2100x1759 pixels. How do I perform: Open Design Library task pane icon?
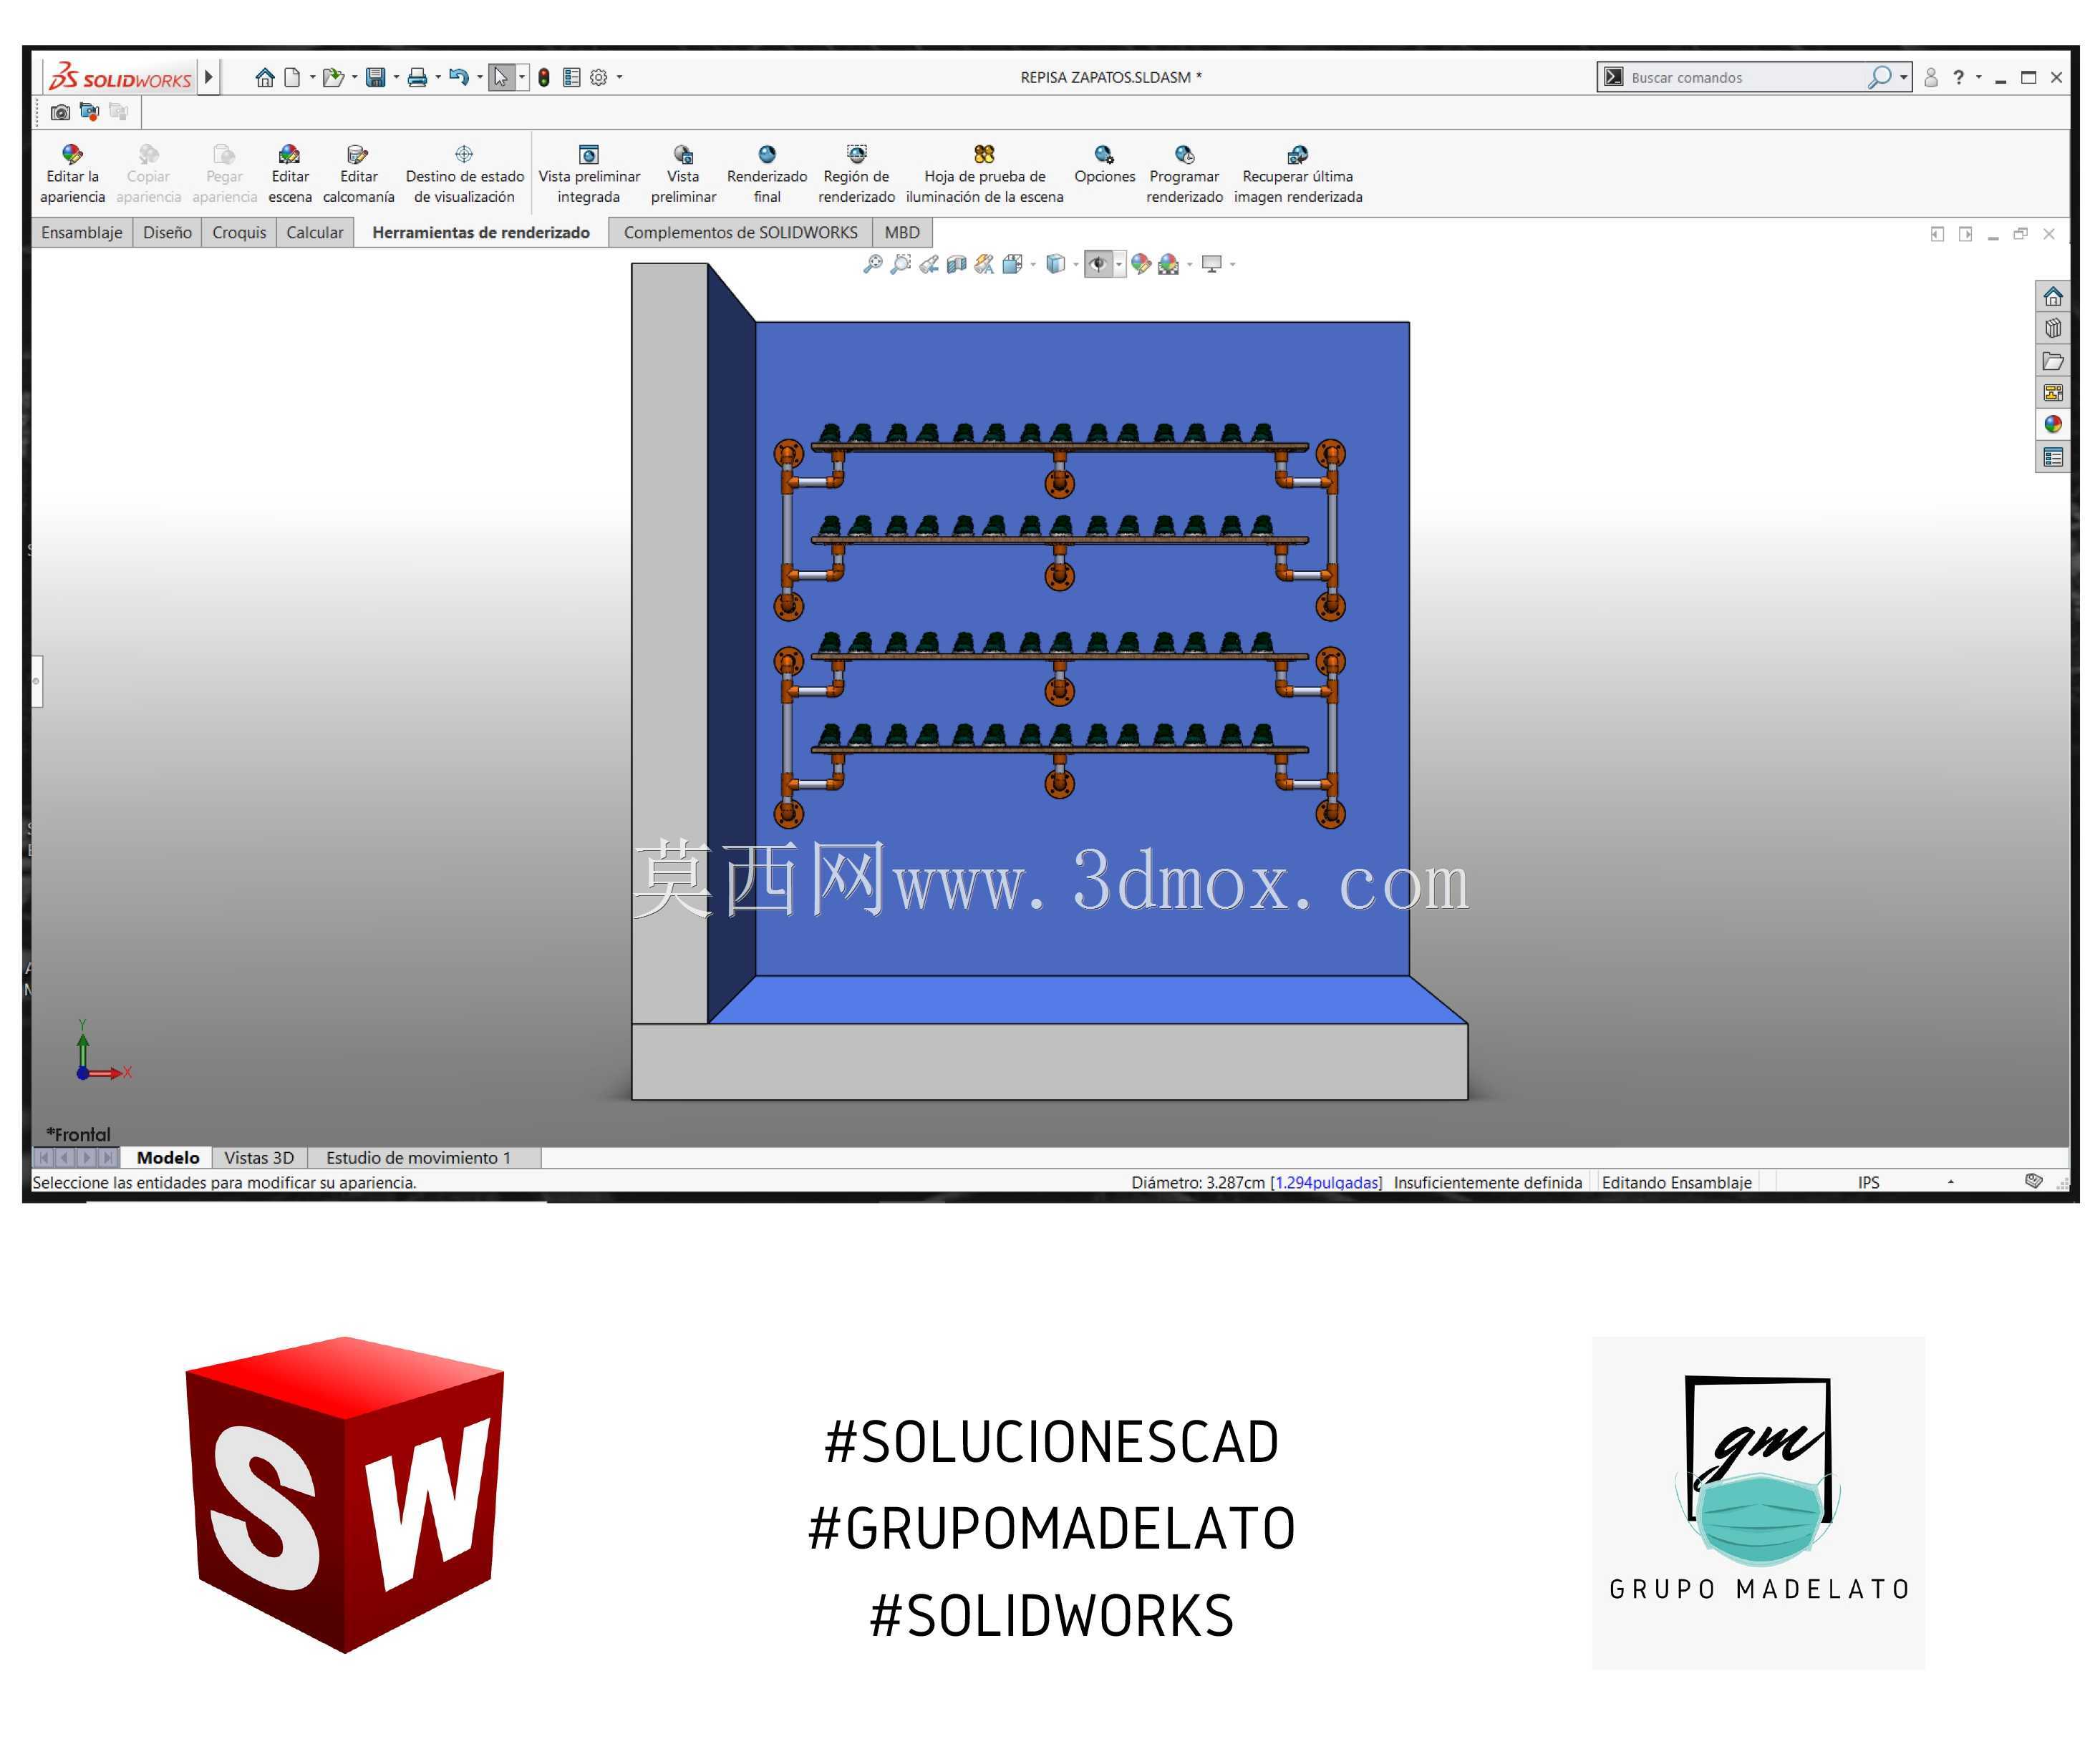[2053, 328]
